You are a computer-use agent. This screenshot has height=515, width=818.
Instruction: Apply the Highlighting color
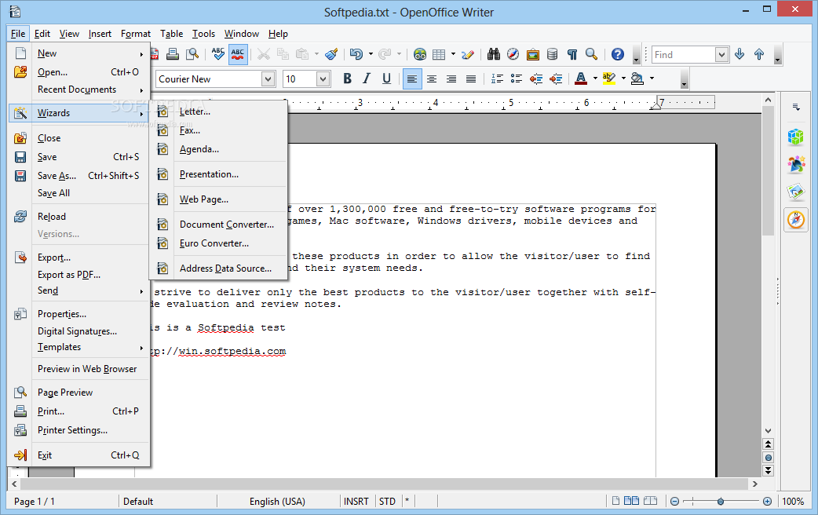point(609,79)
